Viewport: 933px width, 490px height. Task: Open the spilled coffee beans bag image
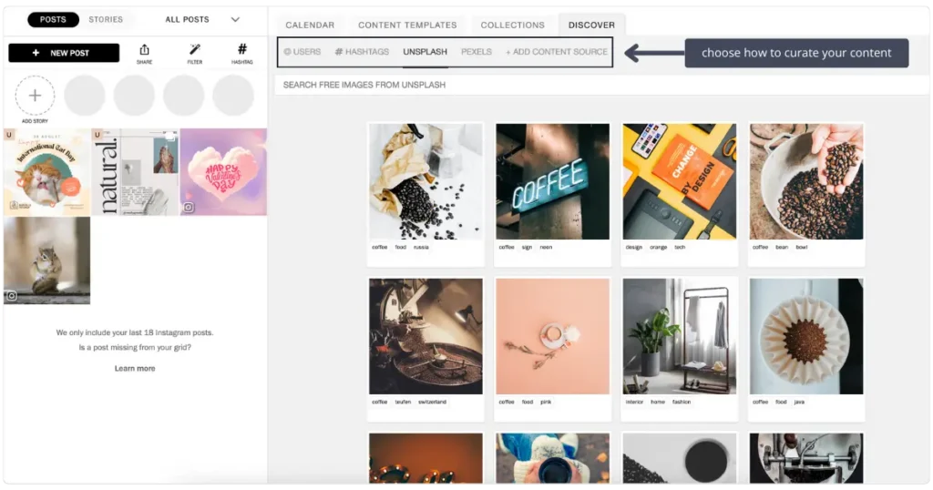(x=426, y=181)
